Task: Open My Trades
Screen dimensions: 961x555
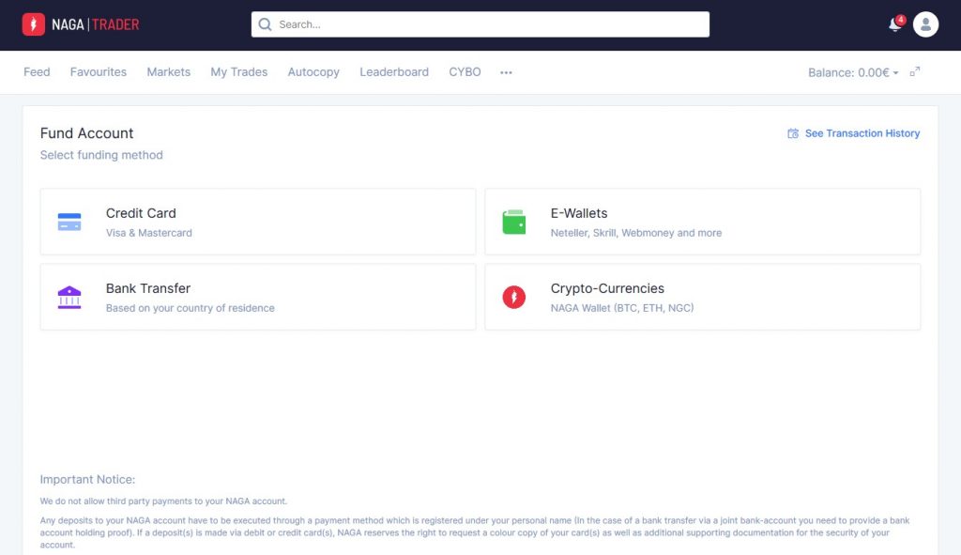Action: coord(239,71)
